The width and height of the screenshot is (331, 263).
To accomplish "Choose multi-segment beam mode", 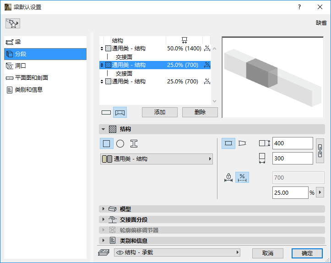I will point(120,112).
